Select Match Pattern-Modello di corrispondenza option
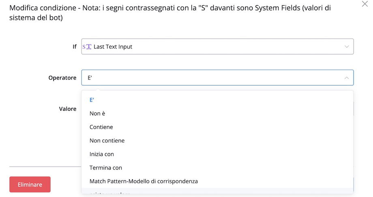Viewport: 373px width, 197px height. click(x=144, y=181)
